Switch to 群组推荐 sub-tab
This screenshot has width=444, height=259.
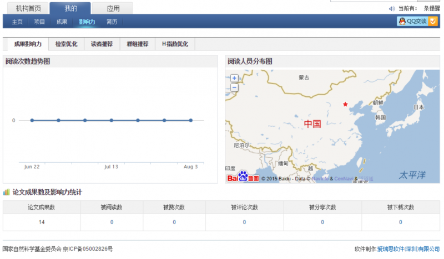click(138, 44)
